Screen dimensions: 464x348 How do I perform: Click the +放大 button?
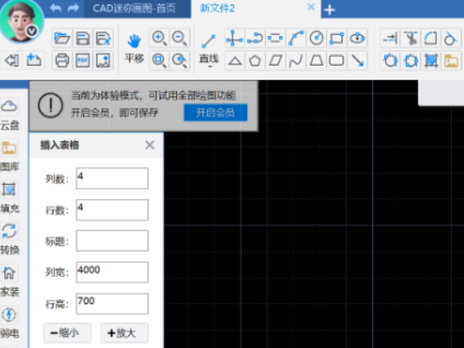(125, 333)
